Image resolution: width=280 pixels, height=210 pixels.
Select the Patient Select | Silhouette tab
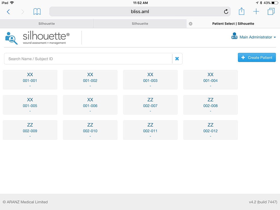(233, 24)
